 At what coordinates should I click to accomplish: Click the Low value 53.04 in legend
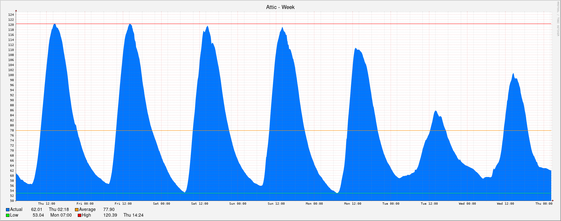38,215
